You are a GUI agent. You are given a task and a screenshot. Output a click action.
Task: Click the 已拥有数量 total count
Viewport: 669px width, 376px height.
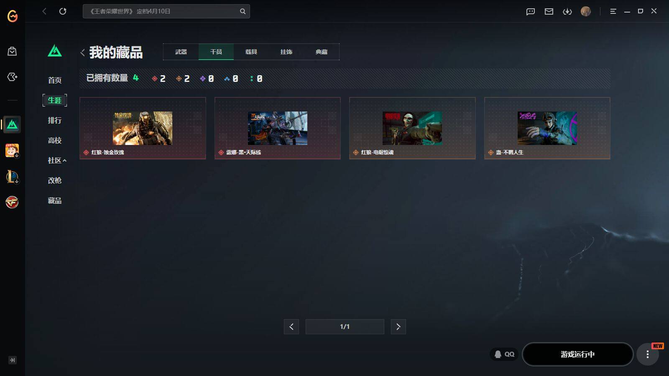(112, 78)
